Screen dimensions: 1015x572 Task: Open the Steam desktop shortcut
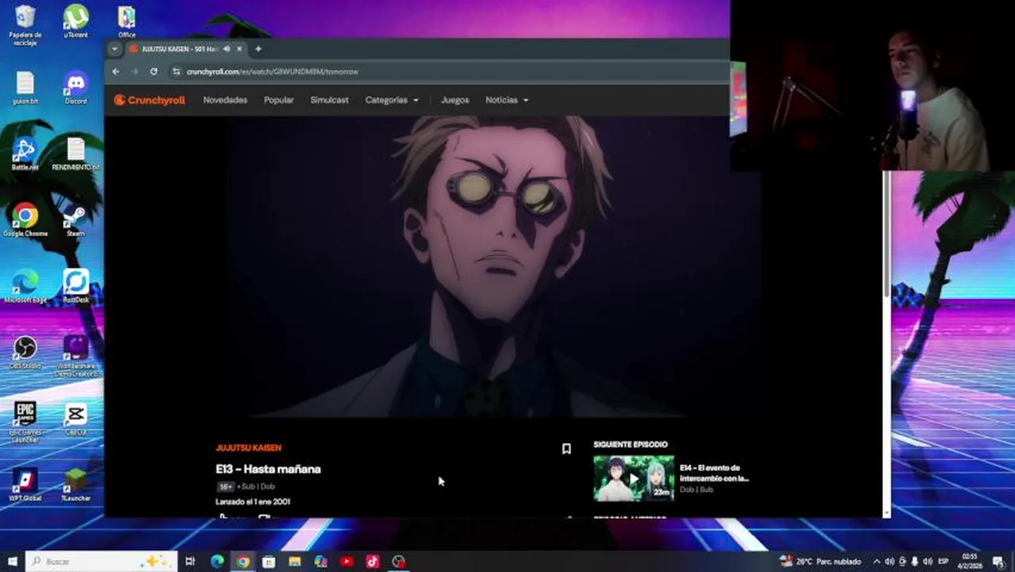tap(75, 220)
